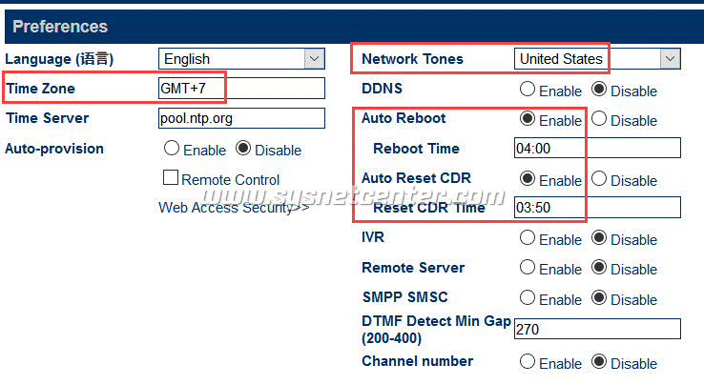
Task: Select Enable for SMPP SMSC
Action: click(x=528, y=297)
